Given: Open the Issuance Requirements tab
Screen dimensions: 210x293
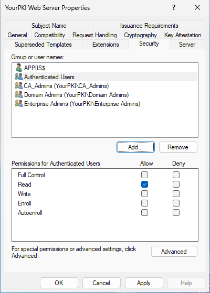Looking at the screenshot, I should [149, 25].
